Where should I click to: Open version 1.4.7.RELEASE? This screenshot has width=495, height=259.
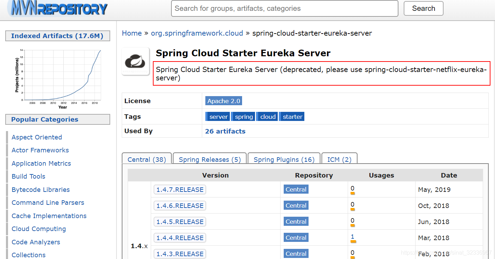[180, 190]
